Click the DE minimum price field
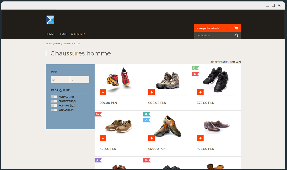Screen dimensions: 287x170 point(60,80)
